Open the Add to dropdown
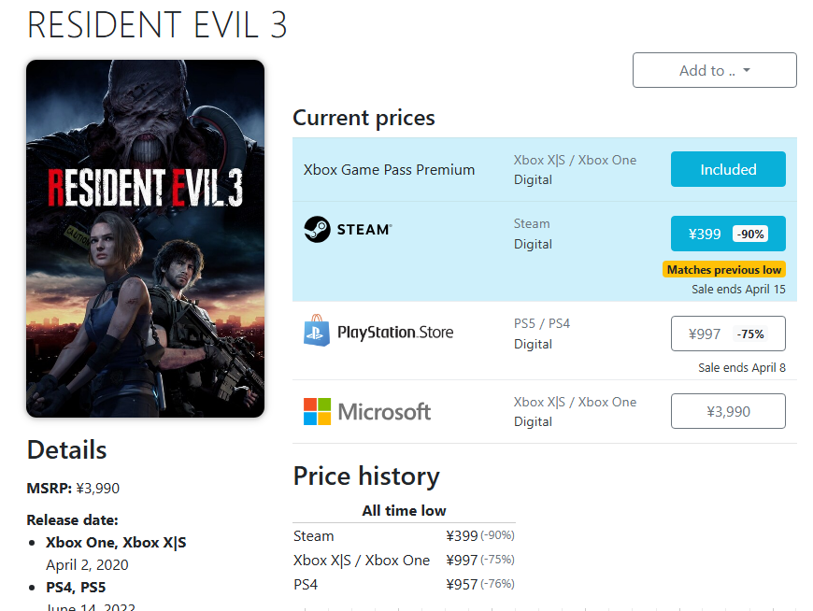Viewport: 813px width, 611px height. [715, 71]
